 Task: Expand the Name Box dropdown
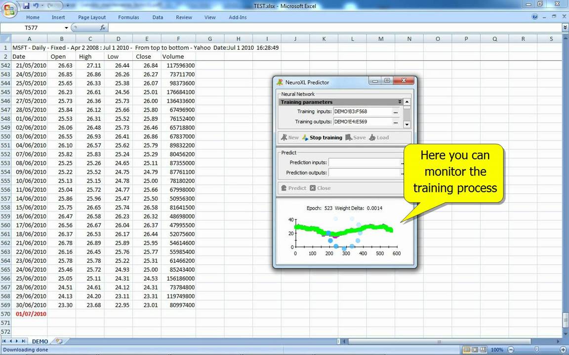point(66,28)
